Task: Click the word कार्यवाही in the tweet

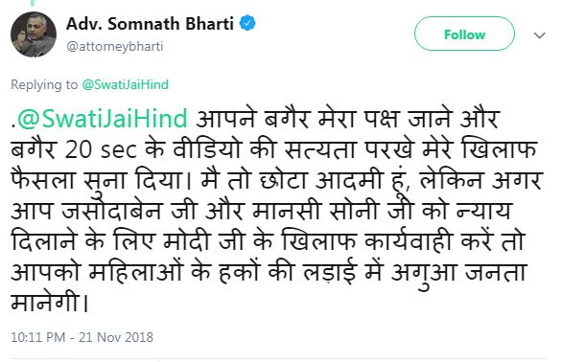Action: 409,240
